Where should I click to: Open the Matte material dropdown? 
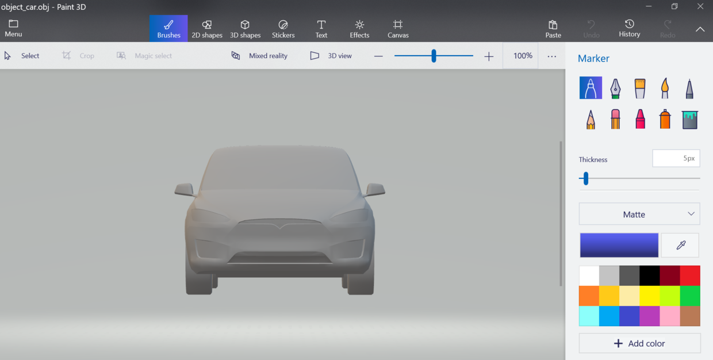pos(639,214)
